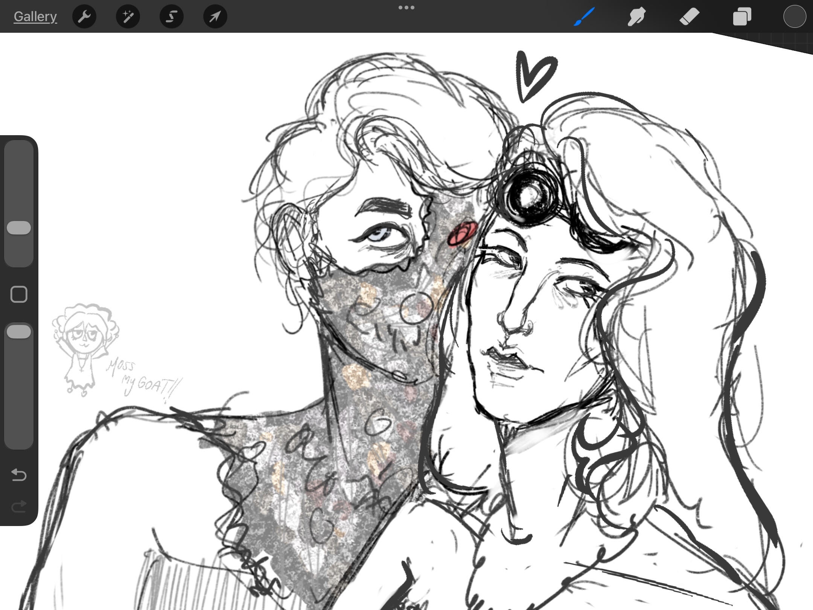Activate the Selection S tool
The image size is (813, 610).
click(172, 17)
